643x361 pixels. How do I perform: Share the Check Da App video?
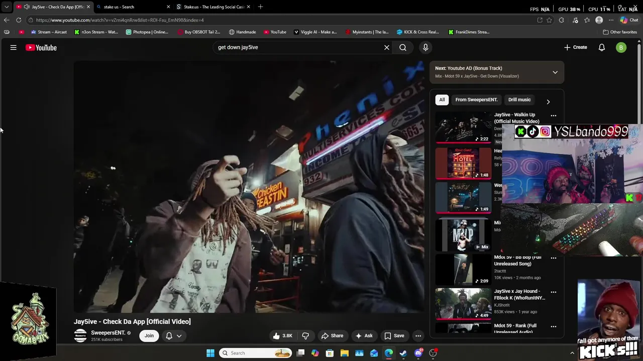tap(333, 336)
